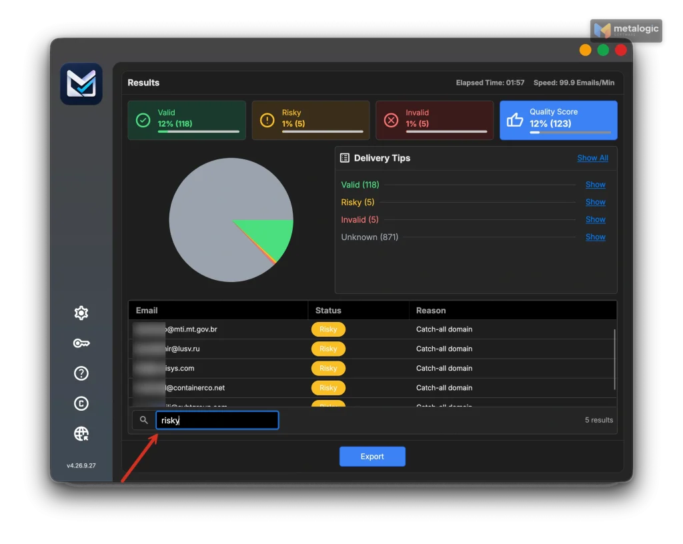This screenshot has width=683, height=544.
Task: Click the search field containing 'risky'
Action: pos(217,420)
